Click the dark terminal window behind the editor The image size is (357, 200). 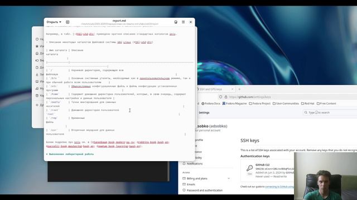click(x=108, y=172)
